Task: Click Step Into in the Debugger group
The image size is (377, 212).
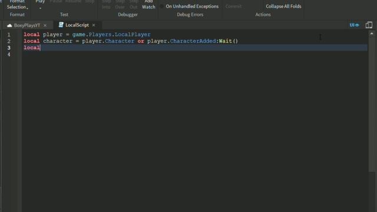Action: (x=106, y=4)
